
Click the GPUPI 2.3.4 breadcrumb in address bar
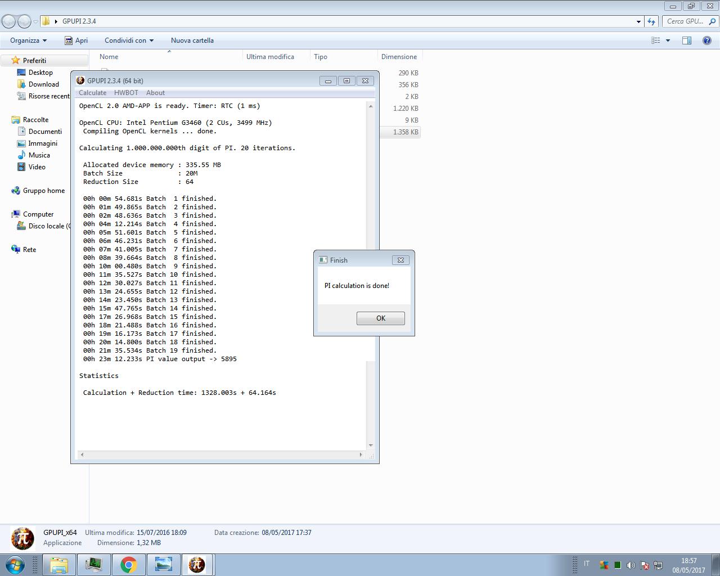click(79, 21)
